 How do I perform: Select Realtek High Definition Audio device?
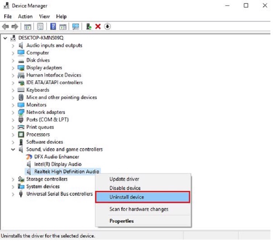click(x=66, y=172)
